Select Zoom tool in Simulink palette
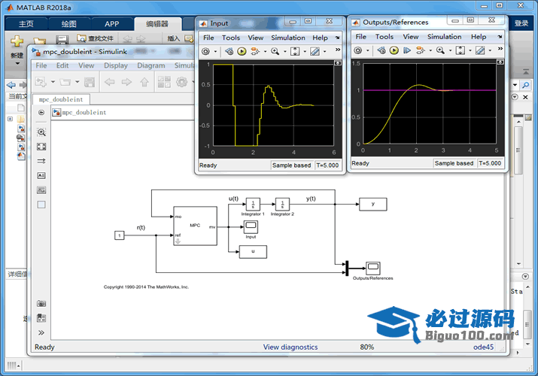The width and height of the screenshot is (538, 376). coord(41,132)
